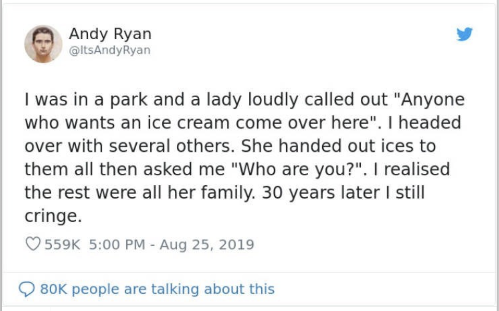
Task: Click the 559K like count
Action: coord(62,245)
